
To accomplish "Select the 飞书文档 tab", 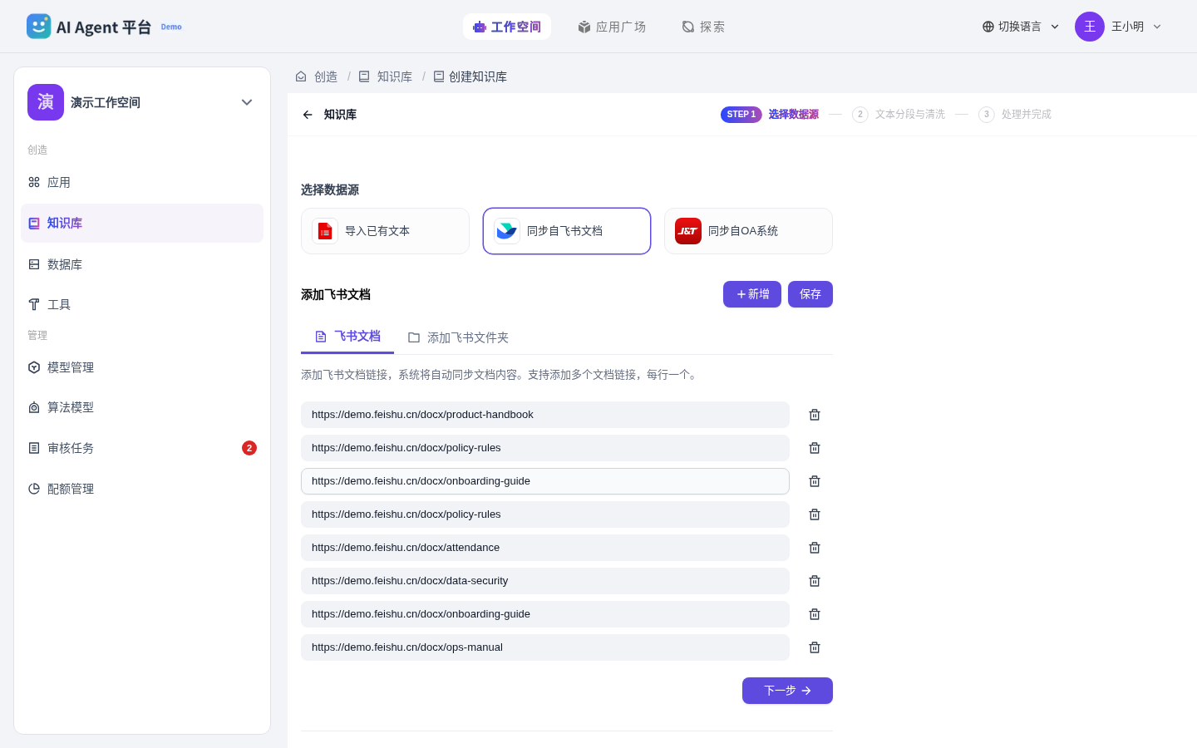I will [347, 337].
